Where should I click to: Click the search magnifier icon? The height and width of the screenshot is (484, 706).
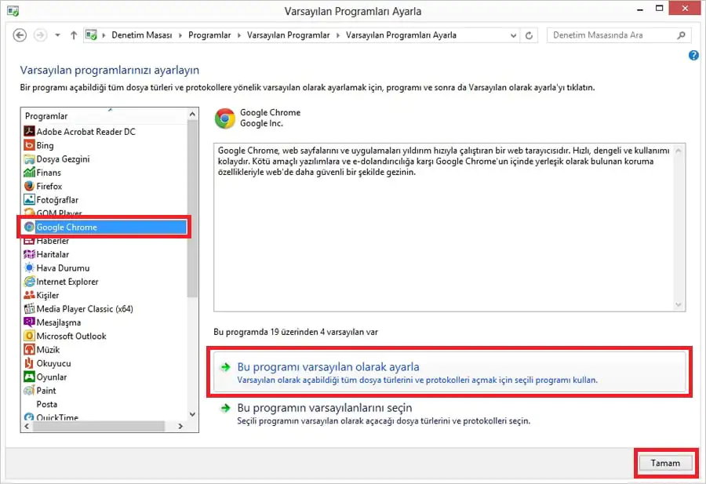tap(681, 35)
